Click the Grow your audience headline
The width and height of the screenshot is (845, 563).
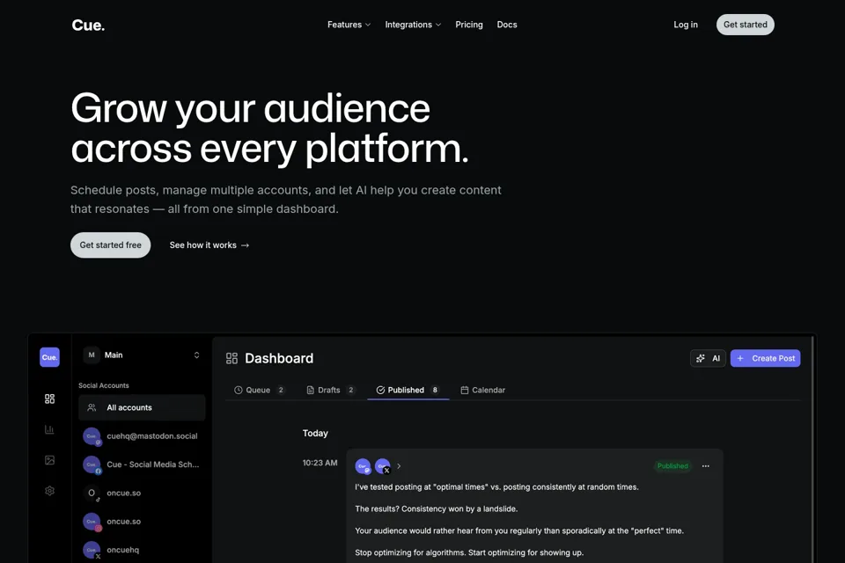click(269, 128)
